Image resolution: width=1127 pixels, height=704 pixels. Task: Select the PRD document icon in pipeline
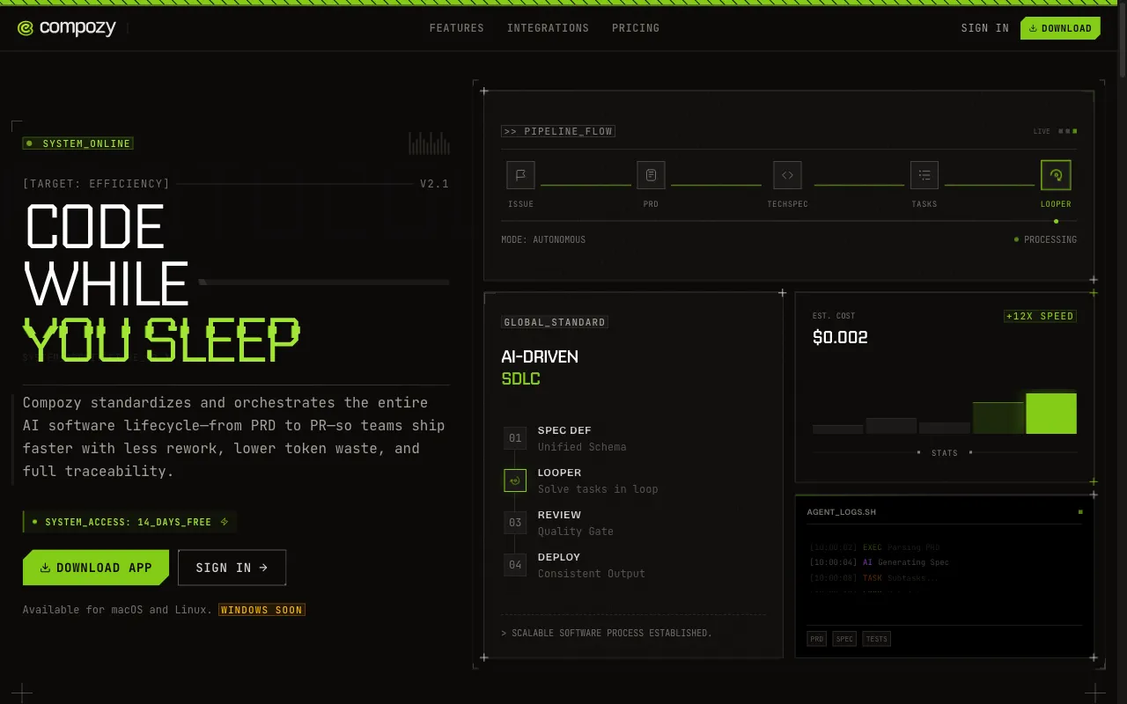(651, 175)
